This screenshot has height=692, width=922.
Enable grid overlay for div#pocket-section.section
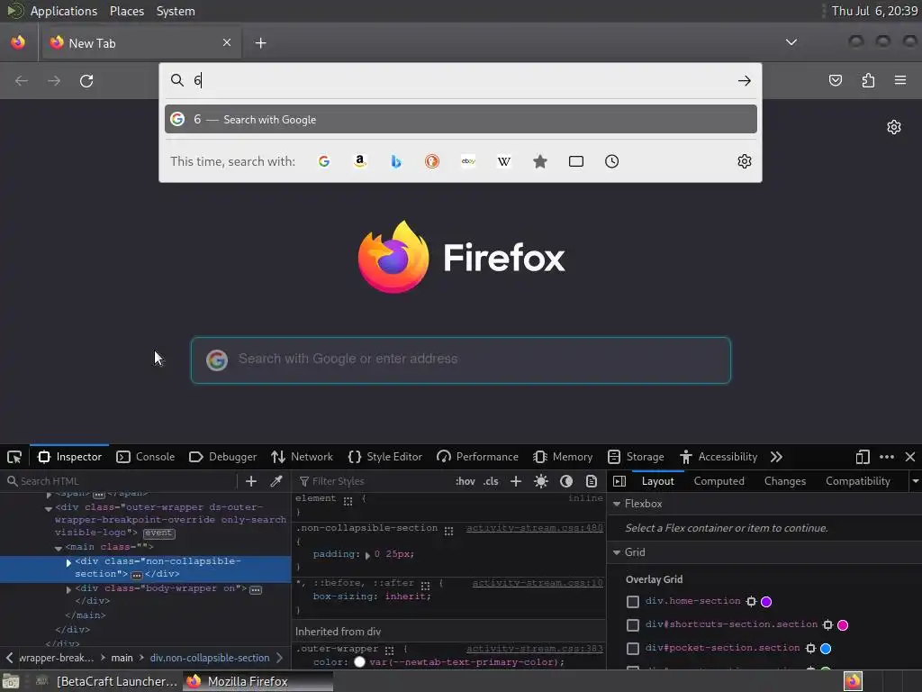pyautogui.click(x=633, y=649)
